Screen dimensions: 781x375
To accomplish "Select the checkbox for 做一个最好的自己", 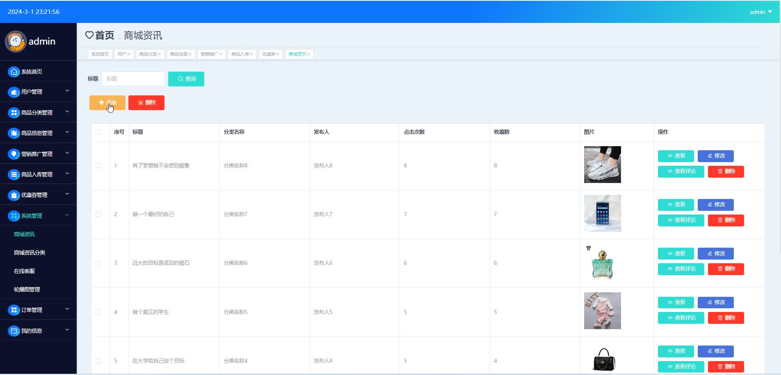I will [98, 215].
